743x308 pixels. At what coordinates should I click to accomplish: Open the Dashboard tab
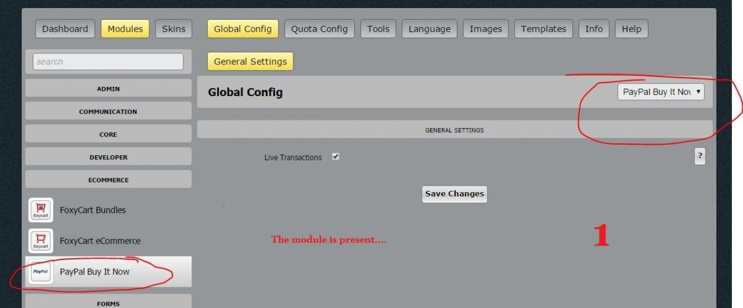[65, 29]
